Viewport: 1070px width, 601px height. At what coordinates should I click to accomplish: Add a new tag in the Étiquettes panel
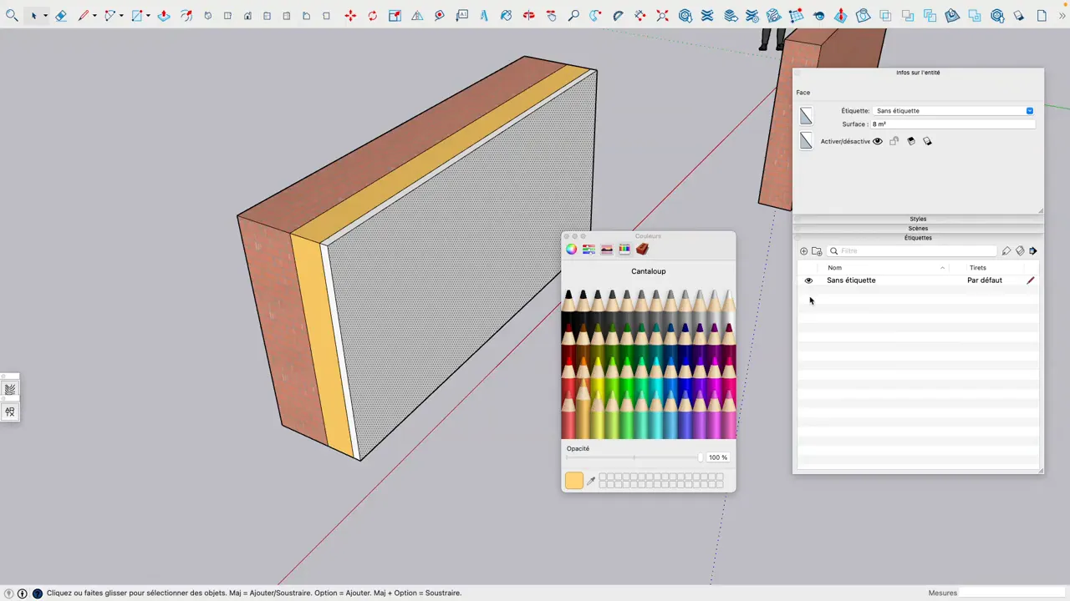[803, 250]
